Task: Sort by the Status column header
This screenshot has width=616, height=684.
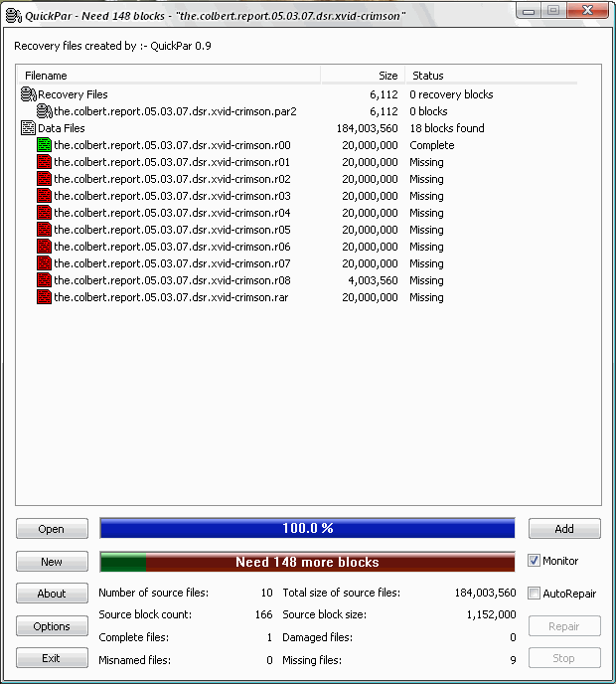Action: [x=492, y=76]
